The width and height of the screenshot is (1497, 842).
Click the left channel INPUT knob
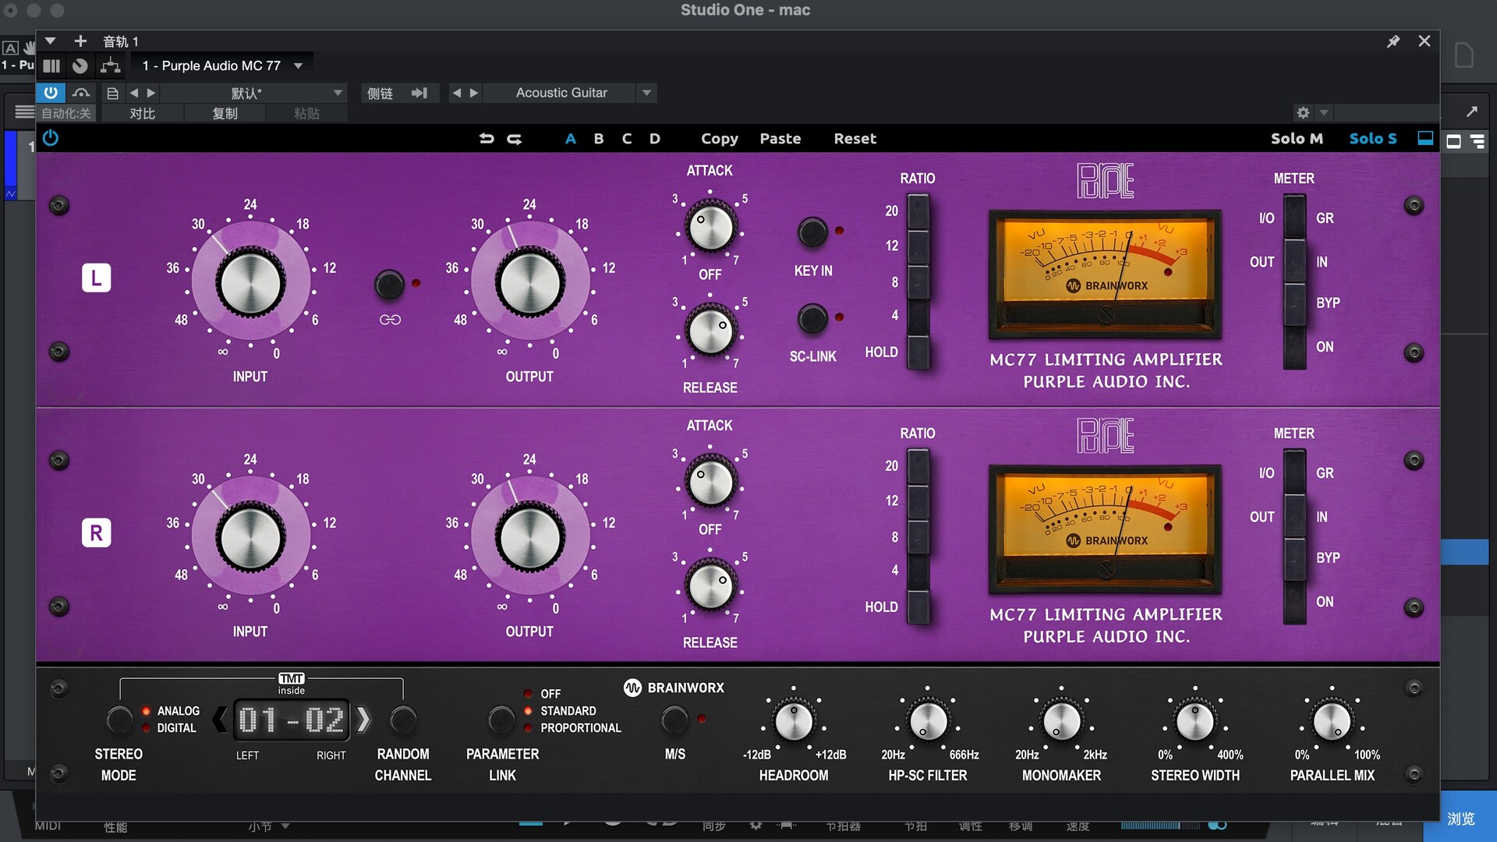coord(250,284)
